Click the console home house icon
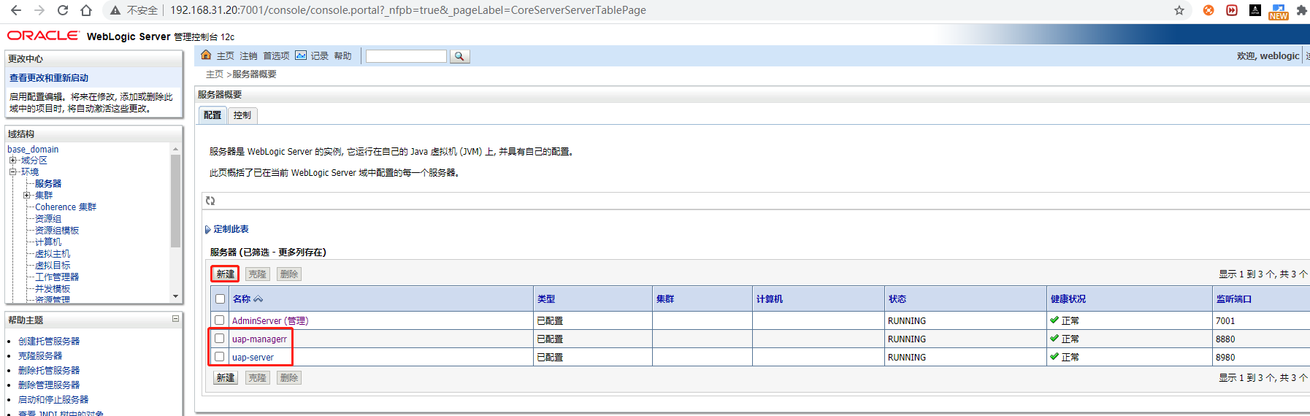The height and width of the screenshot is (416, 1310). [x=206, y=55]
